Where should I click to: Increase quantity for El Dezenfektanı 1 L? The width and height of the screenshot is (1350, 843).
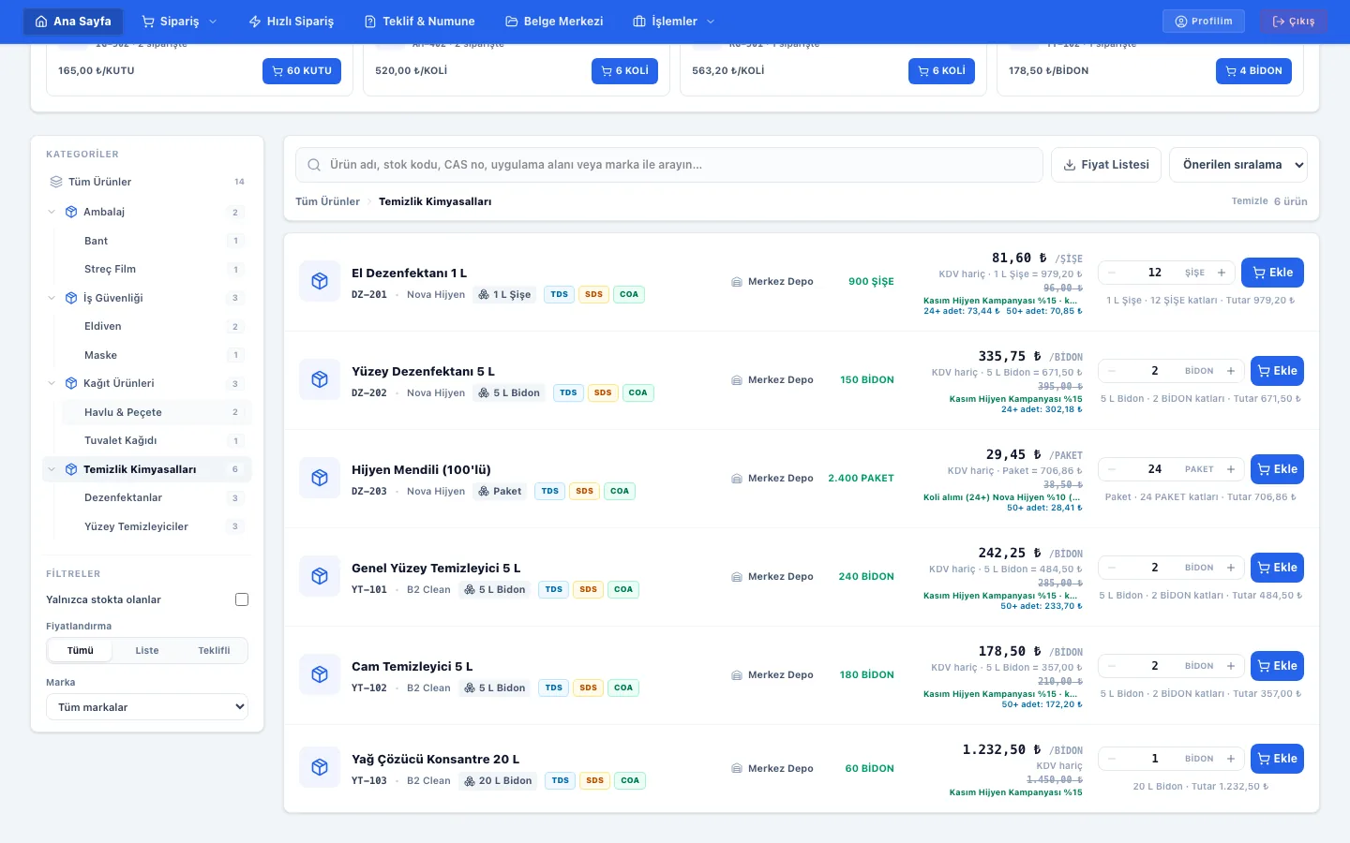click(x=1222, y=273)
